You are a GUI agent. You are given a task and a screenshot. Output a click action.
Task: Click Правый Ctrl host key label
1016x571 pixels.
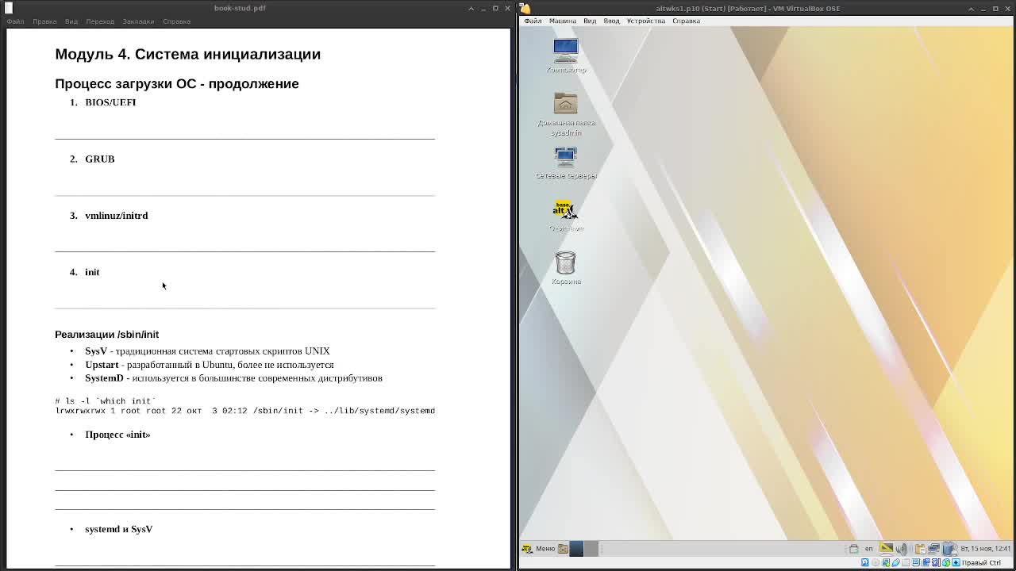coord(981,563)
